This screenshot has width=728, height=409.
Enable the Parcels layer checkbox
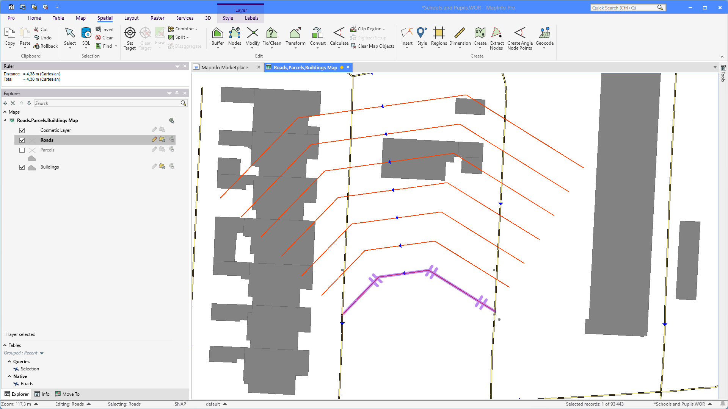(22, 150)
